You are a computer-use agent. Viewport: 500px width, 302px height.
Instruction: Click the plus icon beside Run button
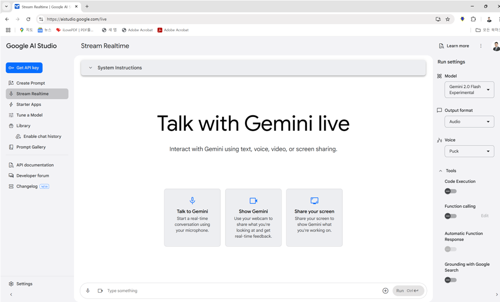(385, 291)
